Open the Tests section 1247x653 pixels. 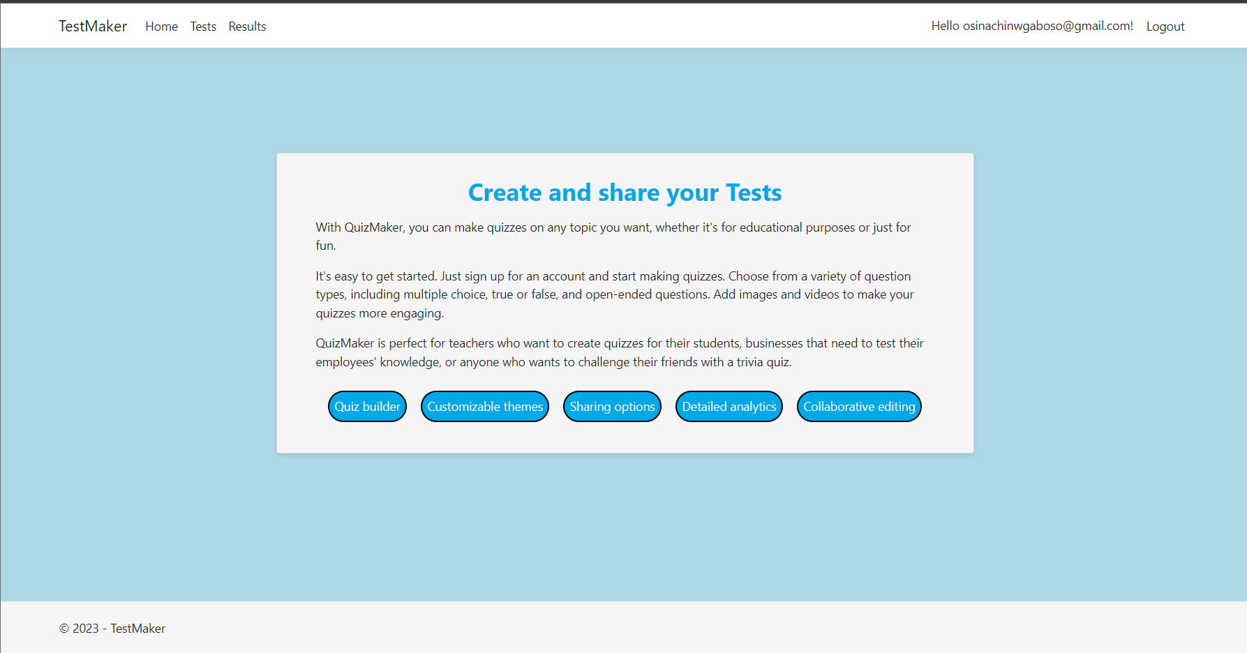[202, 26]
